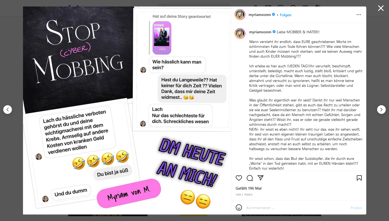View who liked via Gefällt 196 Mal

pyautogui.click(x=249, y=188)
